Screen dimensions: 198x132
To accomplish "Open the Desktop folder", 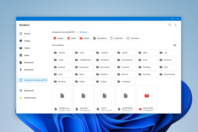I will point(62,67).
